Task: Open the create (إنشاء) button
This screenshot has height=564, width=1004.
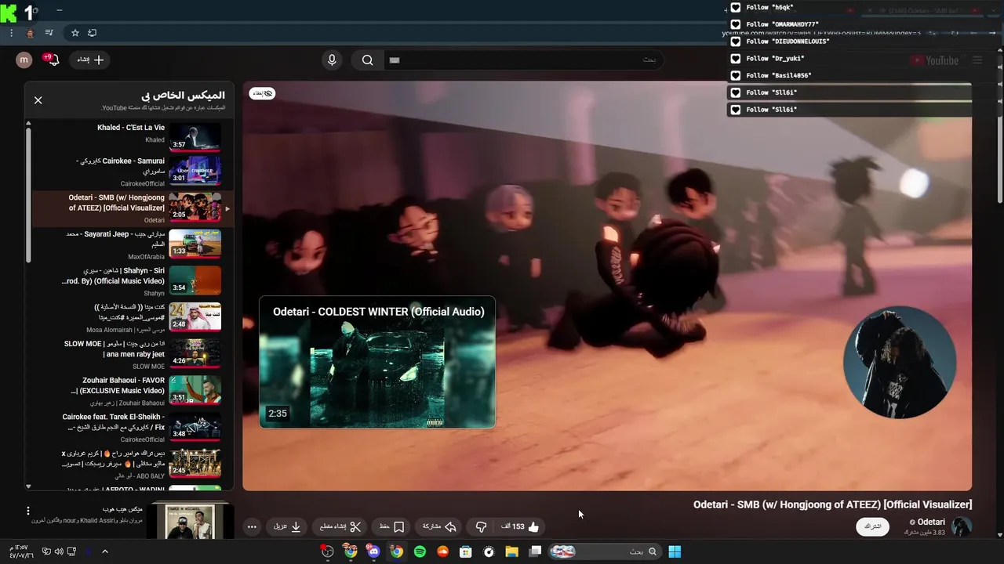Action: tap(90, 60)
